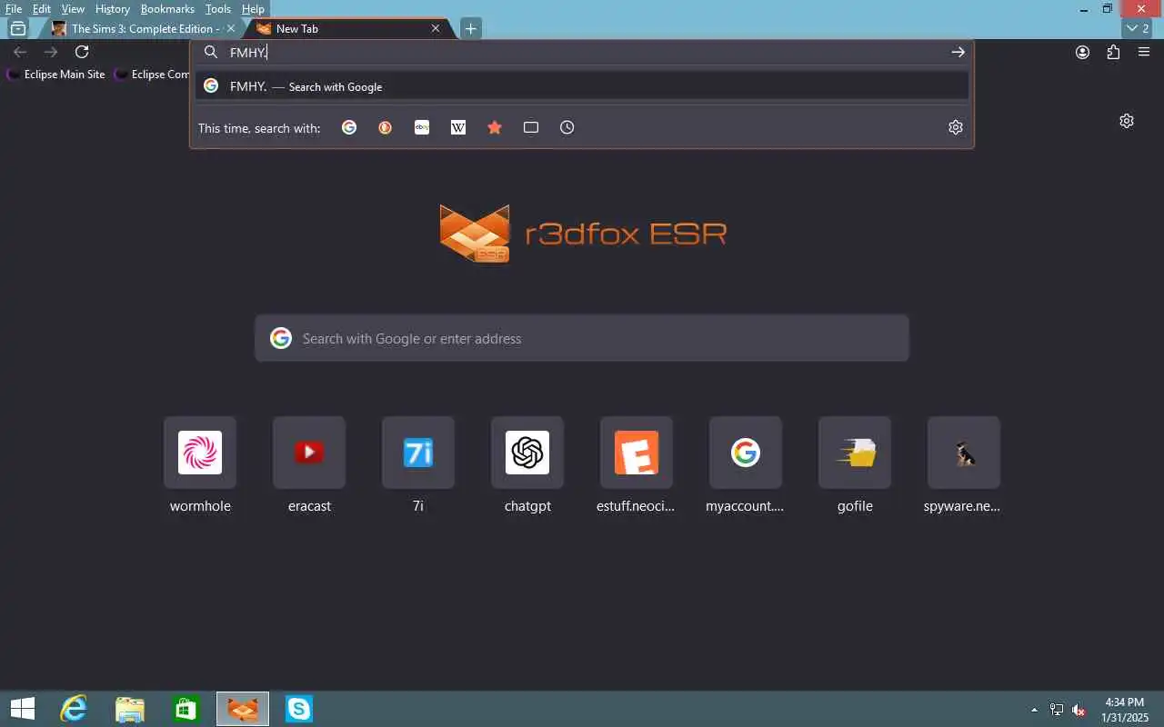Open the Firefox View icon left of tabs
Screen dimensions: 1164x727
tap(17, 28)
